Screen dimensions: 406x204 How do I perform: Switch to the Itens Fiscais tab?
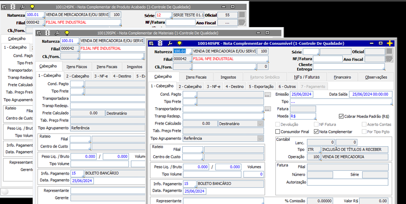coord(197,77)
